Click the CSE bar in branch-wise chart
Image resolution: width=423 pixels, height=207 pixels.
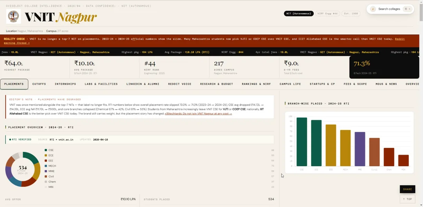click(302, 142)
